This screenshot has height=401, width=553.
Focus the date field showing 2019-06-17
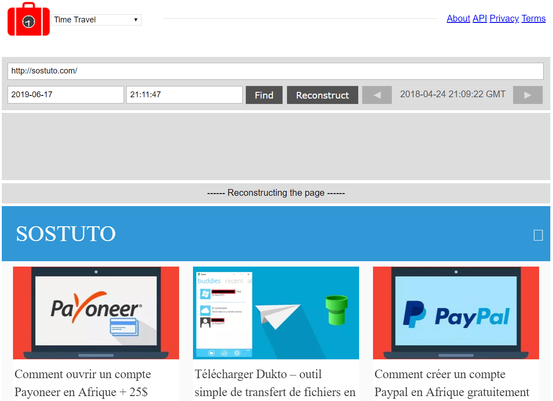pyautogui.click(x=66, y=95)
